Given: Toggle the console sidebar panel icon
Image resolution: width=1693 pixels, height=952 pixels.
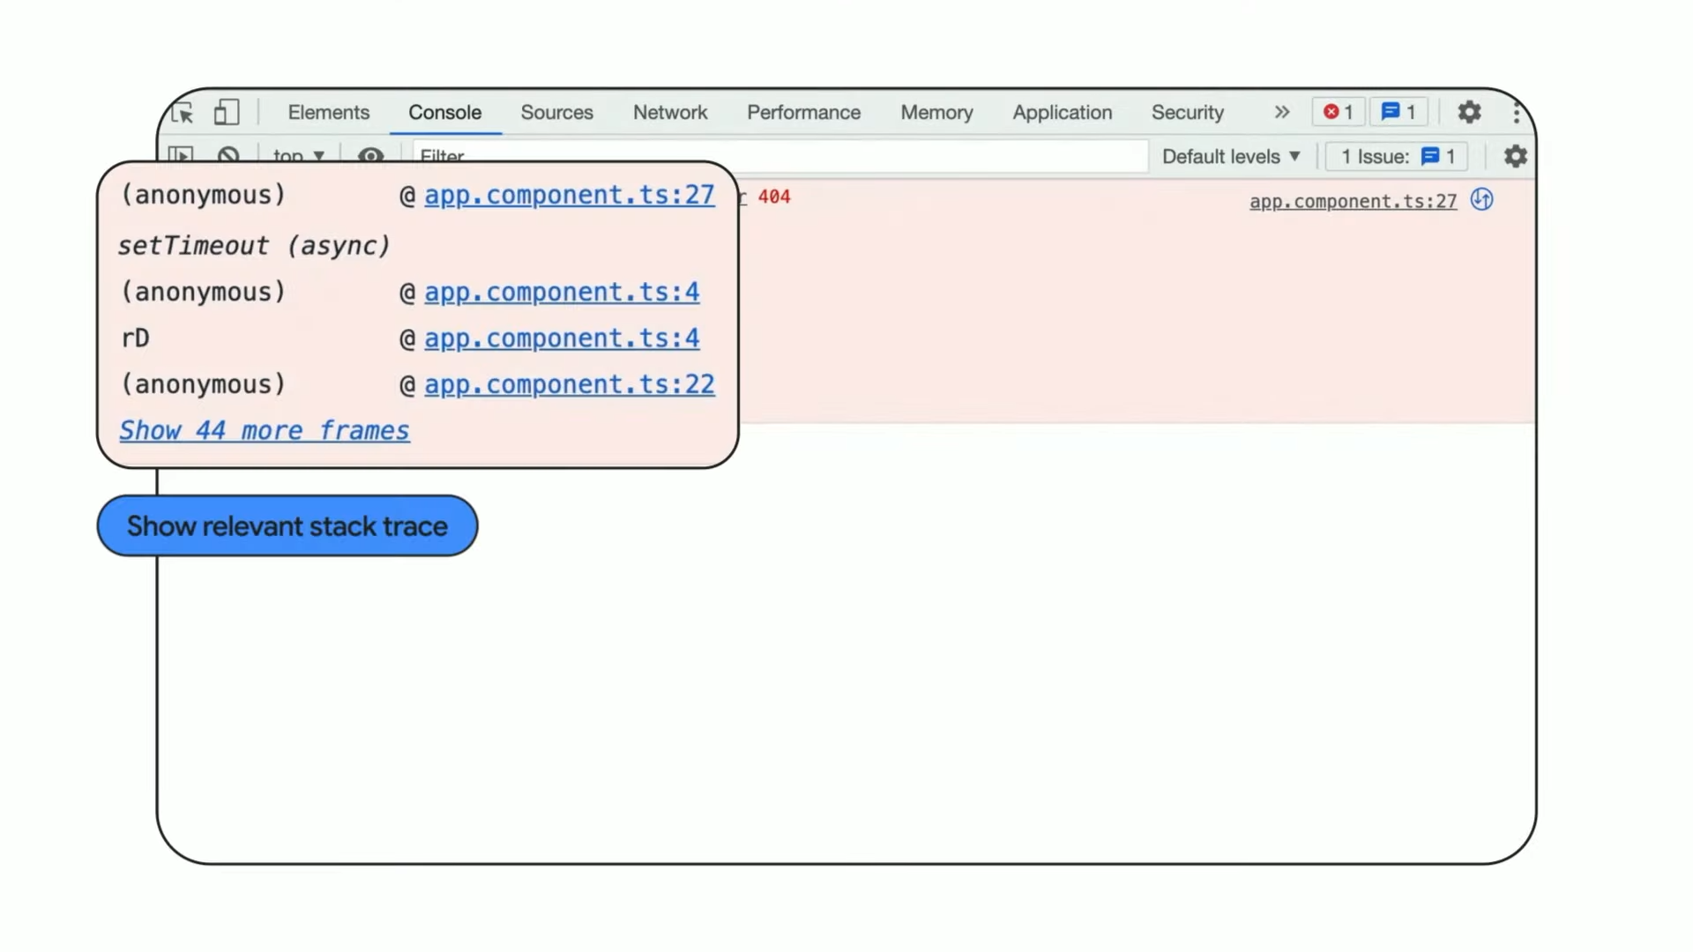Looking at the screenshot, I should coord(181,154).
